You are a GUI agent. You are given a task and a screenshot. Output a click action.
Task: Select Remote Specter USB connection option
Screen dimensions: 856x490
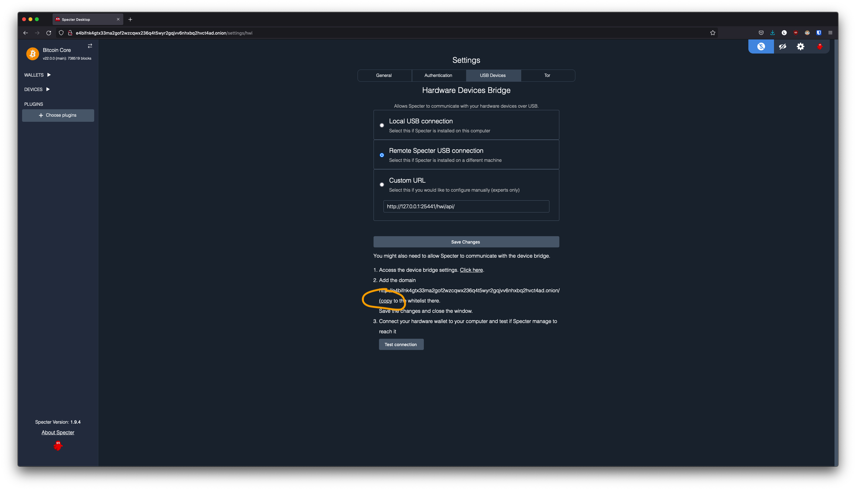click(x=382, y=155)
